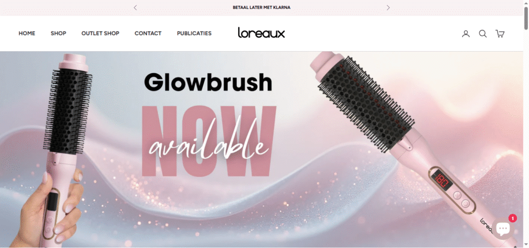The width and height of the screenshot is (529, 248).
Task: Open the shopping cart icon
Action: click(x=500, y=34)
